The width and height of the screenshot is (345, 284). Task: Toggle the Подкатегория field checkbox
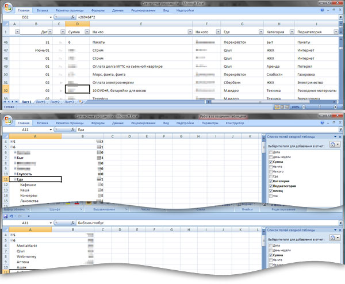271,186
